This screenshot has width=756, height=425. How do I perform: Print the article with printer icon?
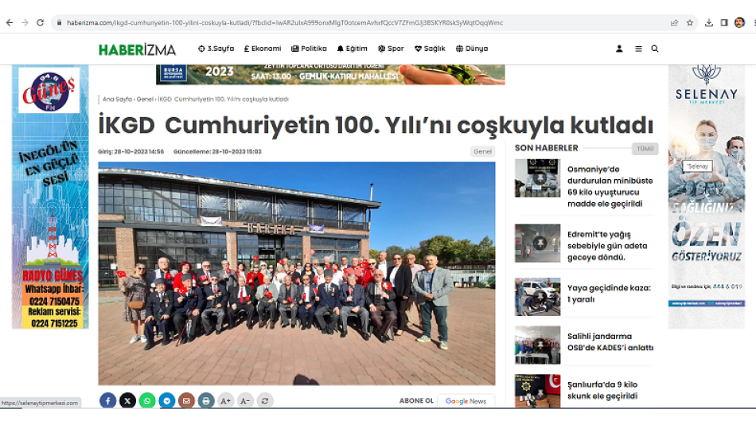coord(206,401)
